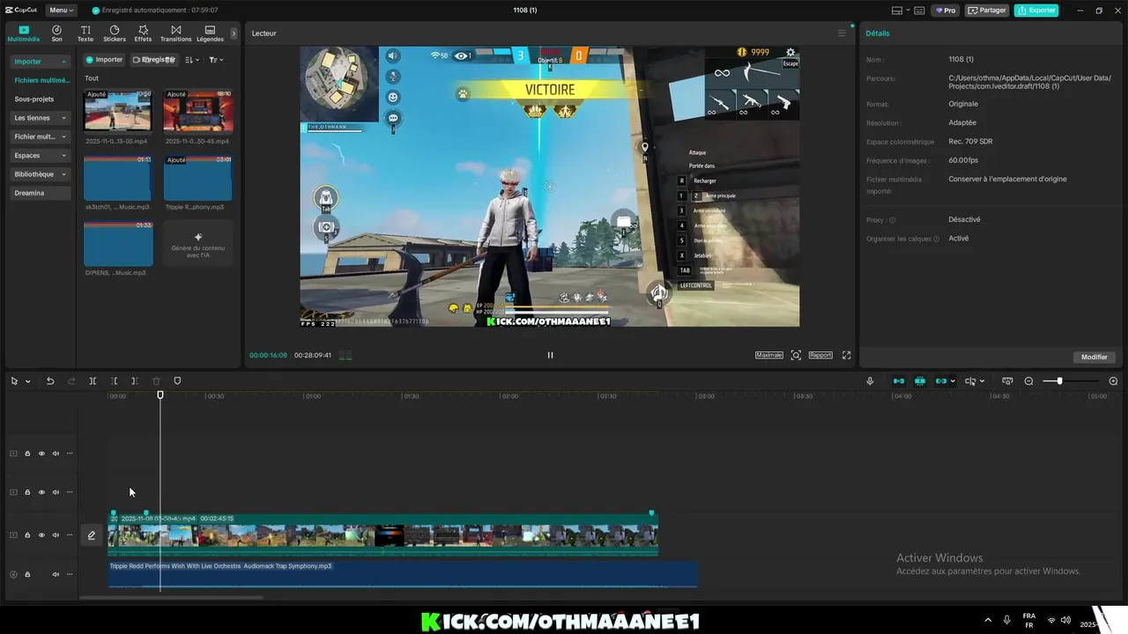Toggle visibility of top empty track

(x=41, y=453)
